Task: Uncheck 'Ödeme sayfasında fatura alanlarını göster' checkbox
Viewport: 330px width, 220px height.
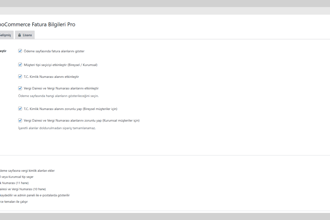Action: click(x=20, y=51)
